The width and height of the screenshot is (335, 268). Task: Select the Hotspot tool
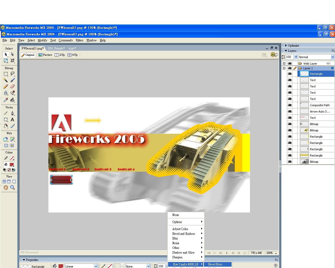pos(5,139)
